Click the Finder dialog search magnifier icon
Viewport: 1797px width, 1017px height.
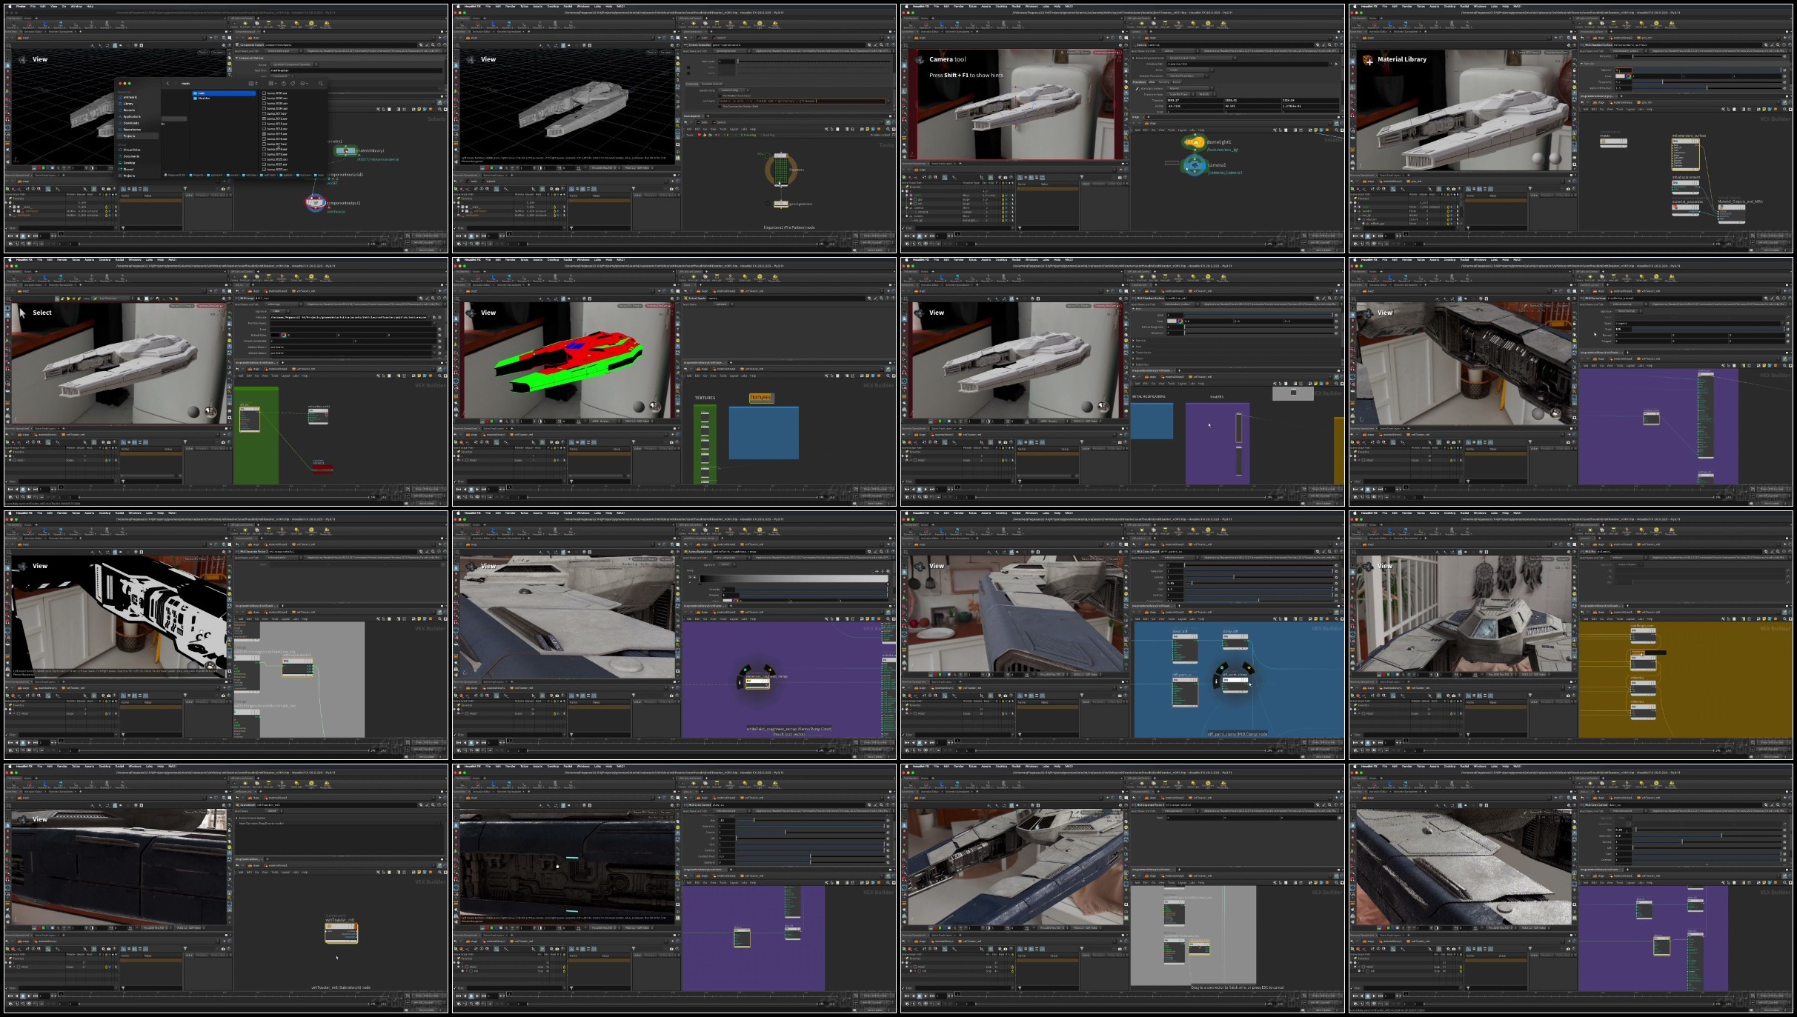(x=321, y=84)
